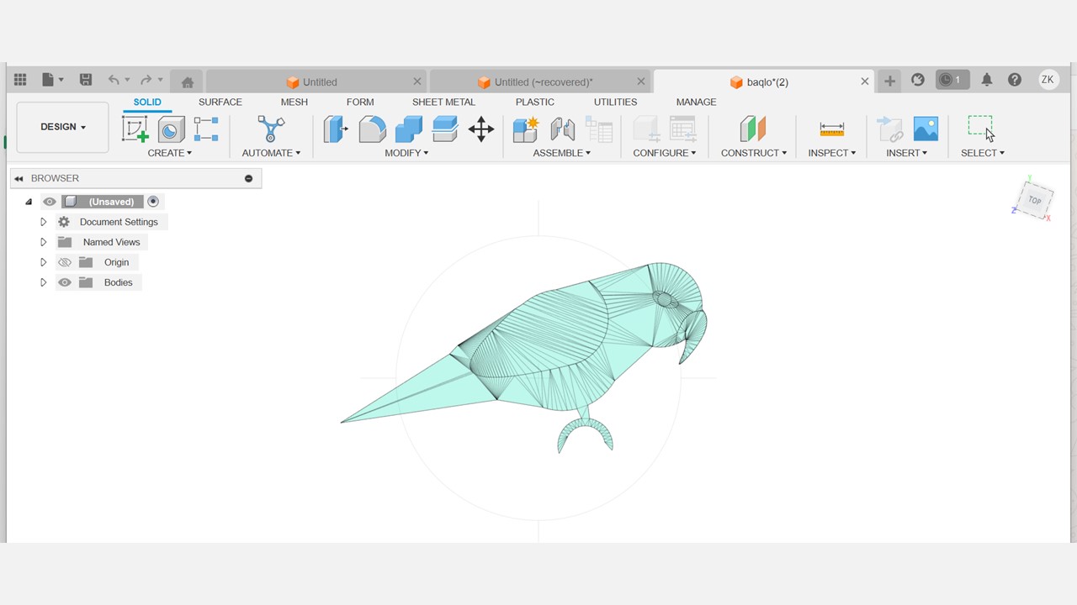
Task: Open the notifications bell
Action: 987,80
